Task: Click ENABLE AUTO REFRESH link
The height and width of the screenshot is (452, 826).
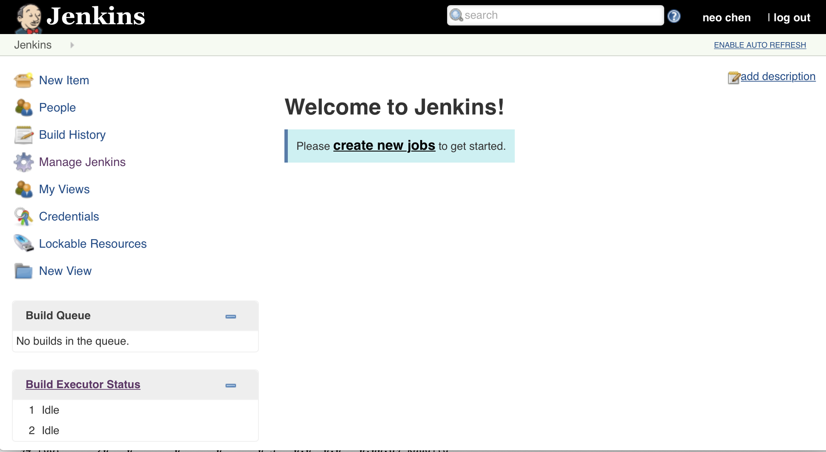Action: [x=760, y=45]
